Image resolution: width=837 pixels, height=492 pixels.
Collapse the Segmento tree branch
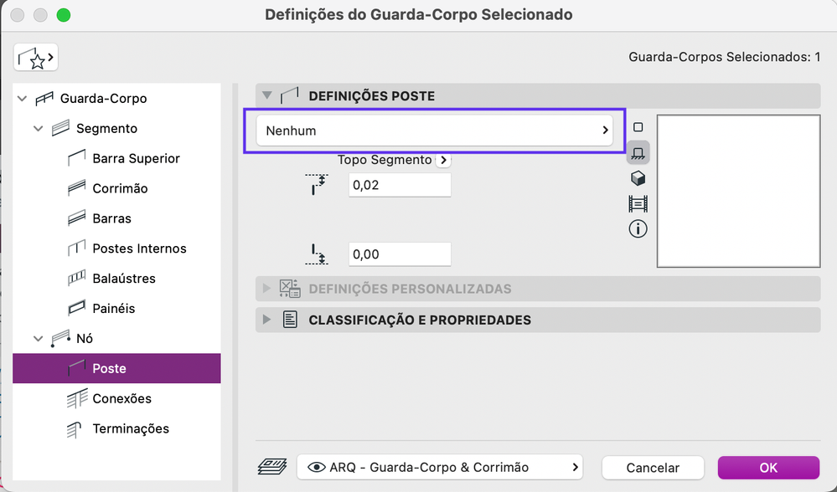[x=38, y=129]
